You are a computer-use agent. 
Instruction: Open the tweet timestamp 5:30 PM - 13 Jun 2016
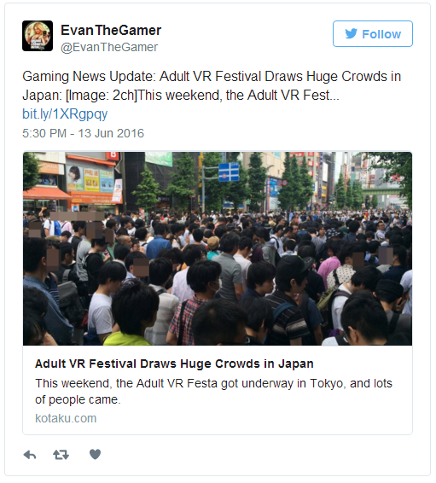click(x=83, y=133)
